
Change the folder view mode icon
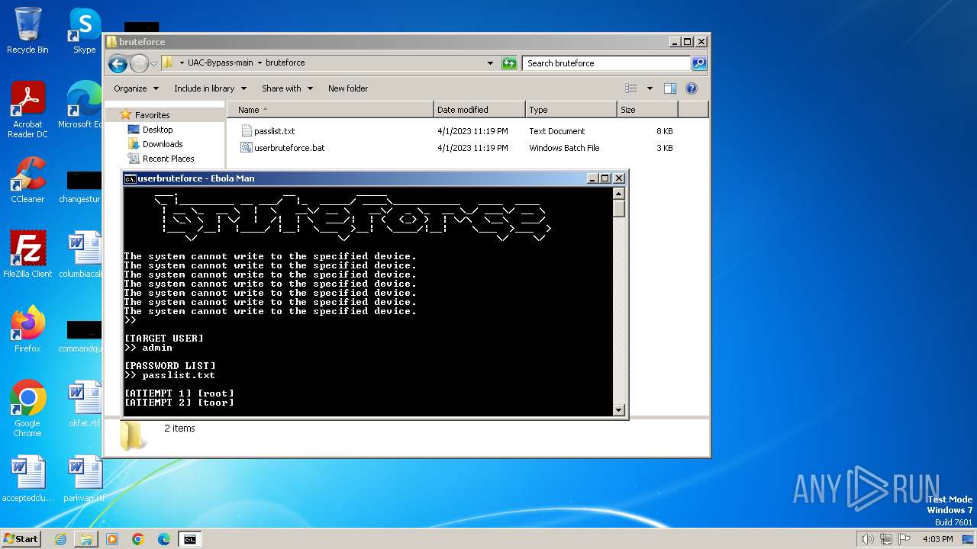click(x=630, y=88)
